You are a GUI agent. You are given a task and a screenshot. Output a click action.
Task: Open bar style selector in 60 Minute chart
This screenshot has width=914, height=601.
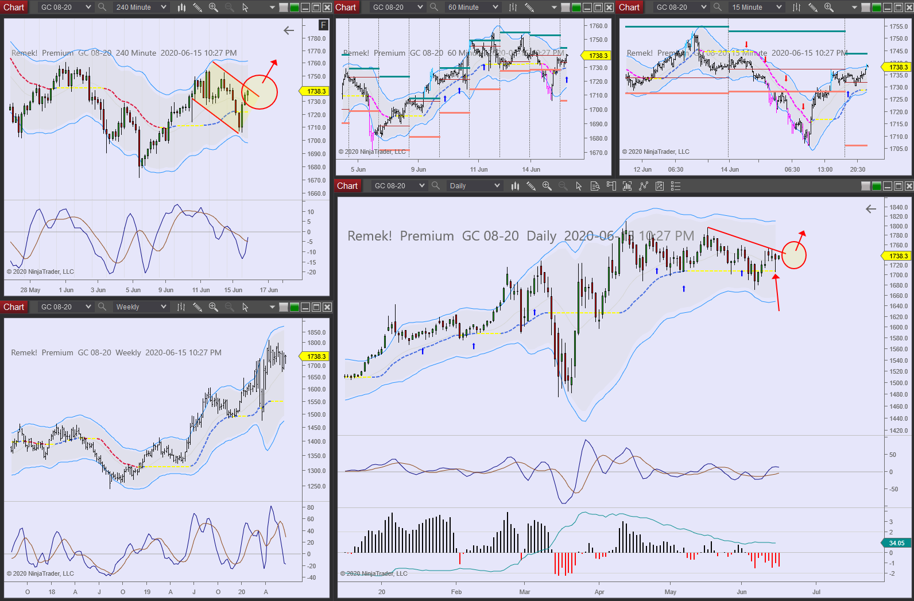tap(513, 7)
